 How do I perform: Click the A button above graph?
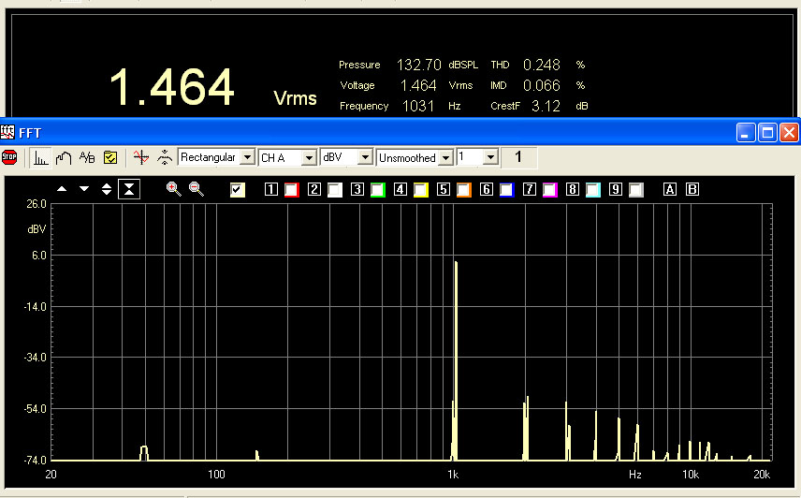[670, 190]
